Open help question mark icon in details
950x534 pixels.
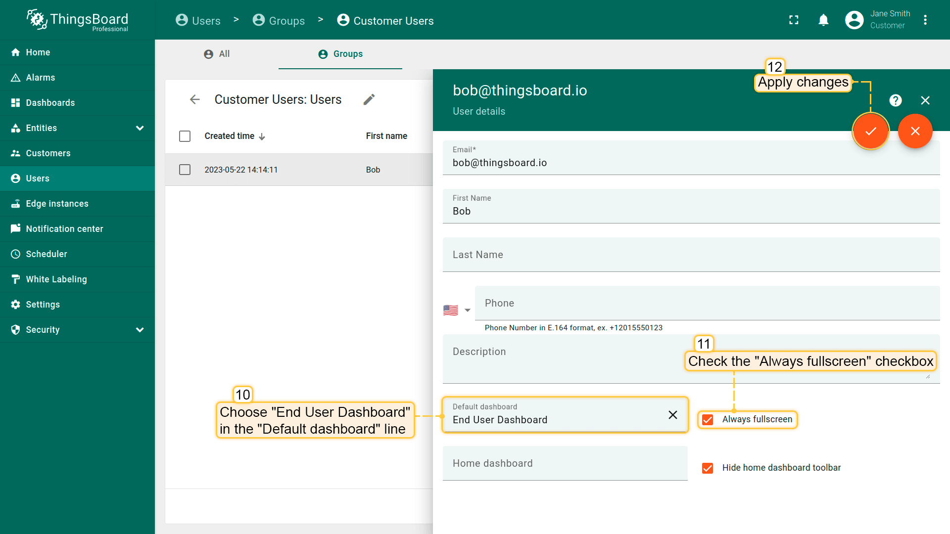coord(896,100)
